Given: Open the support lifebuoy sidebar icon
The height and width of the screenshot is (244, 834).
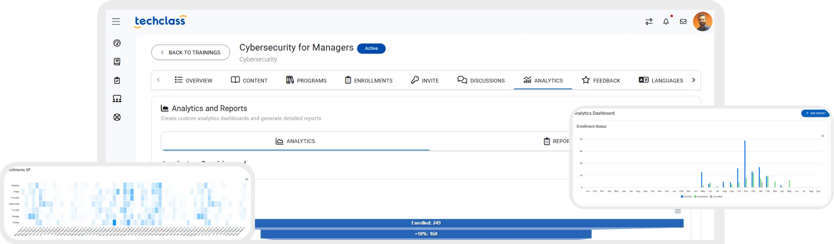Looking at the screenshot, I should (x=117, y=117).
